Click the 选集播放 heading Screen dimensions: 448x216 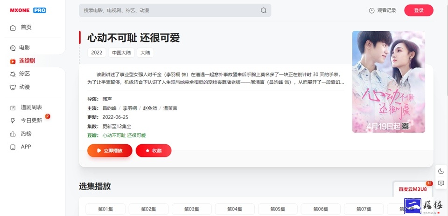95,186
